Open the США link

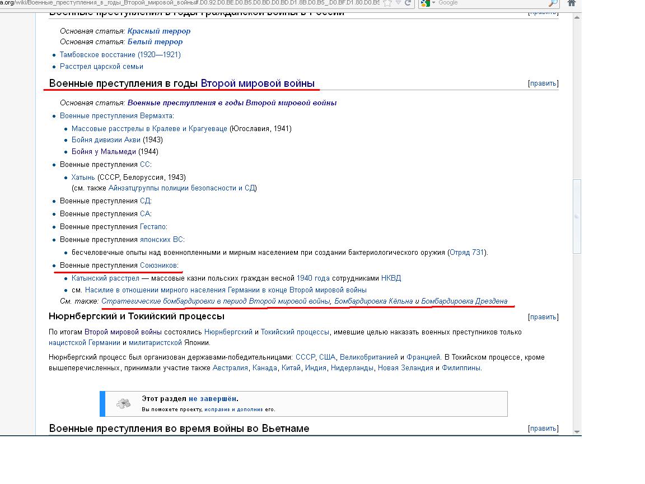click(x=328, y=357)
